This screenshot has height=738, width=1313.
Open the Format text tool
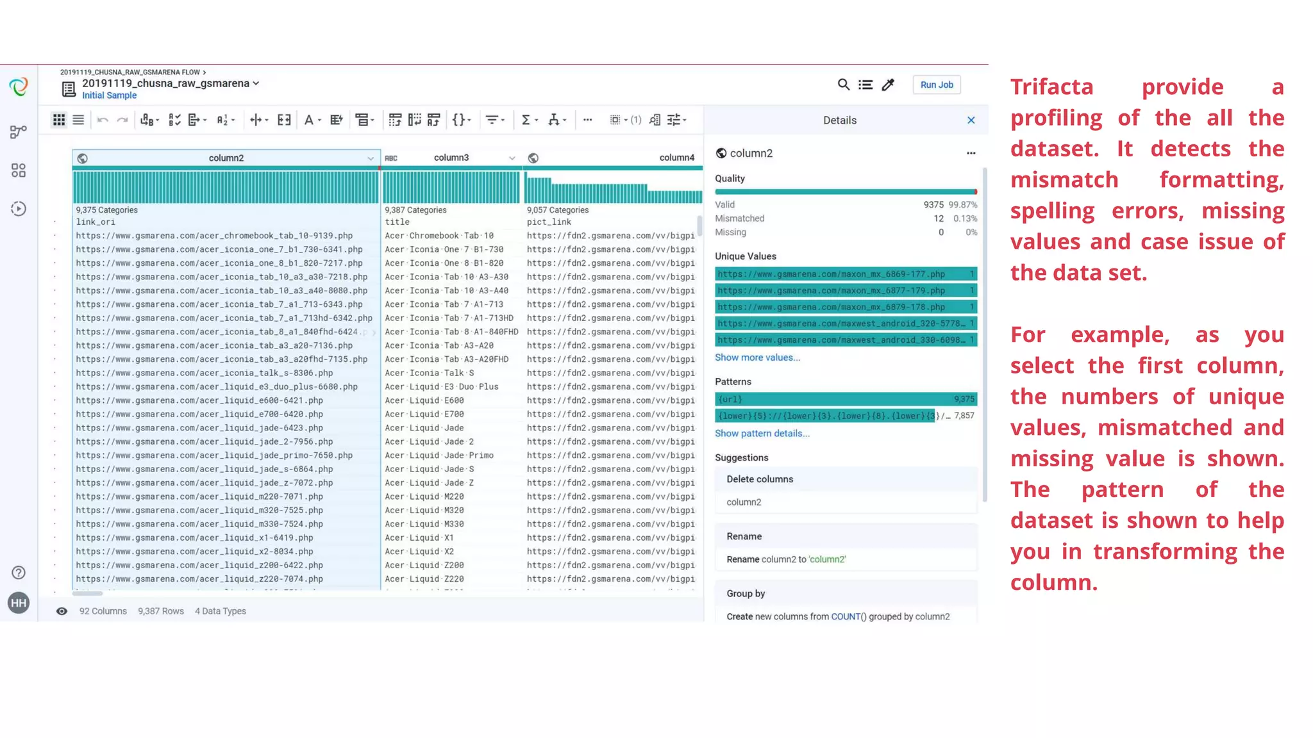[x=312, y=120]
